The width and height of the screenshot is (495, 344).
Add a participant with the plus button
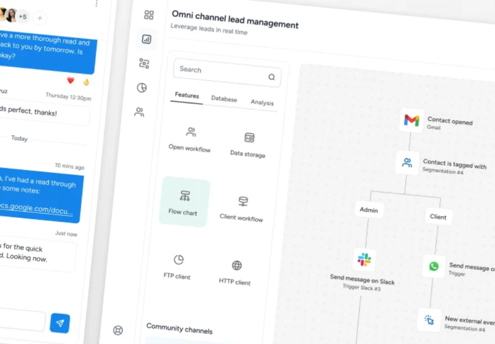click(x=40, y=18)
